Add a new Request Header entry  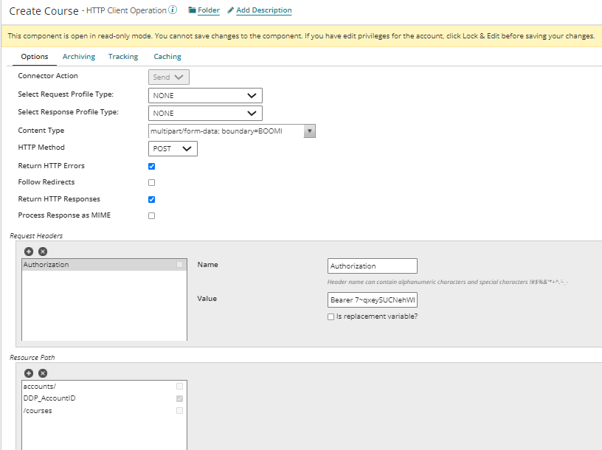coord(29,252)
